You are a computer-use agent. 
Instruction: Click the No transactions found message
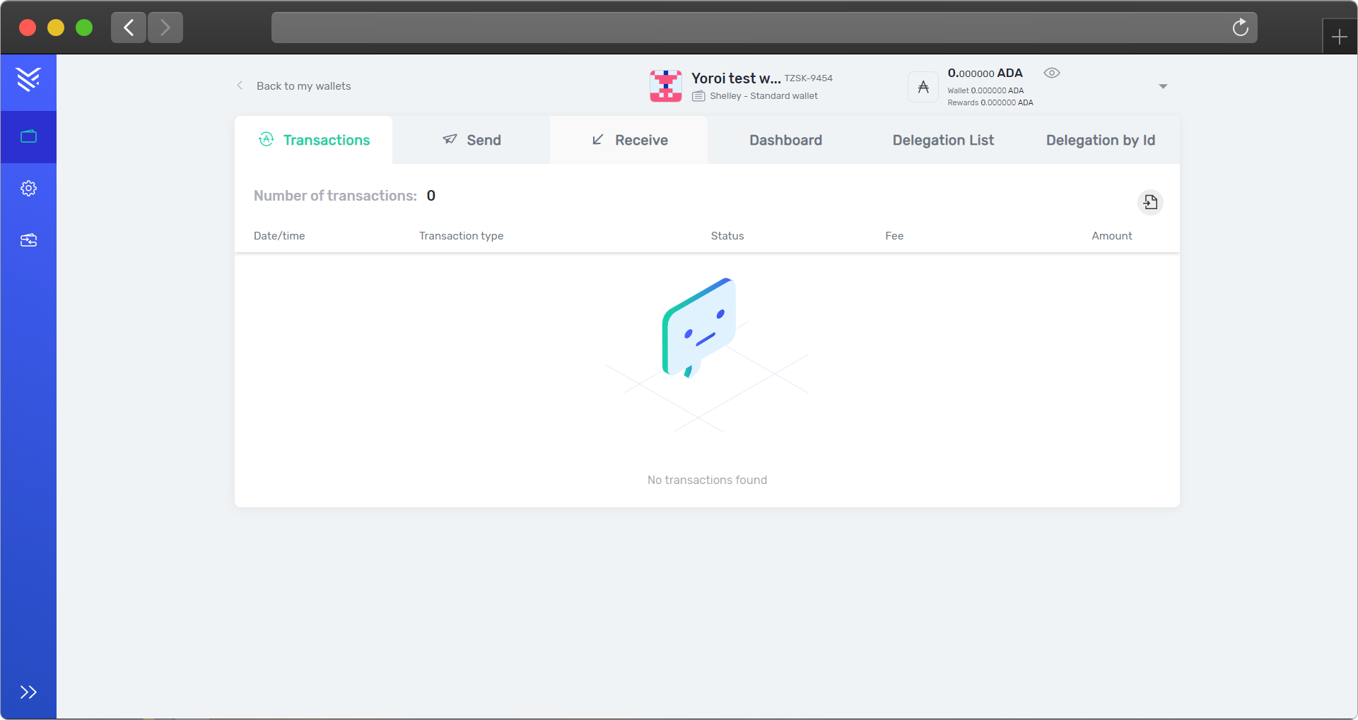pyautogui.click(x=707, y=480)
